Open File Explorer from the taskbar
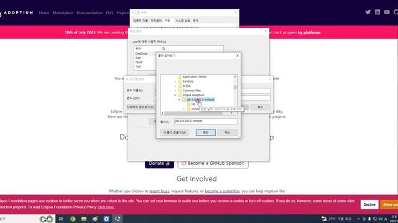The width and height of the screenshot is (398, 223). point(84,219)
